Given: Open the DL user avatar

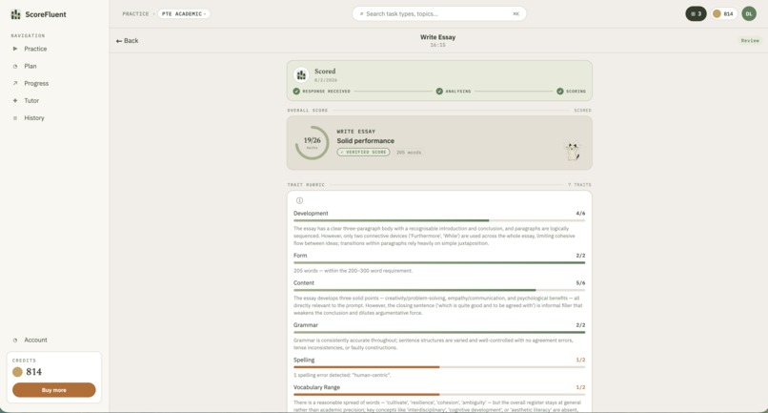Looking at the screenshot, I should click(749, 13).
